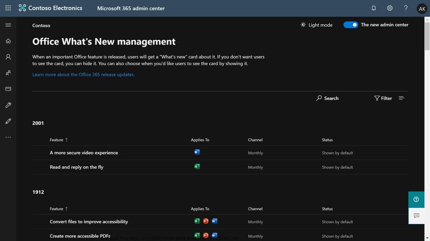Click the 1912 version heading
This screenshot has width=430, height=241.
pyautogui.click(x=38, y=192)
